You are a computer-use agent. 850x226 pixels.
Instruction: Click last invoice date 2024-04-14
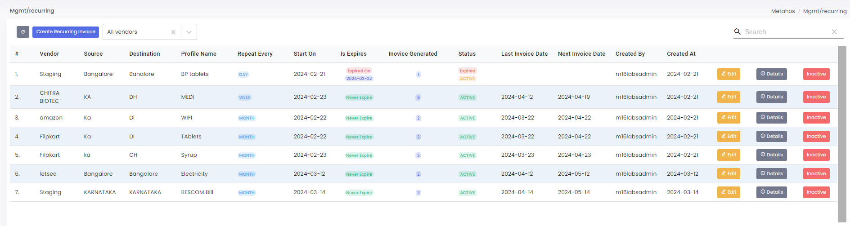tap(517, 192)
